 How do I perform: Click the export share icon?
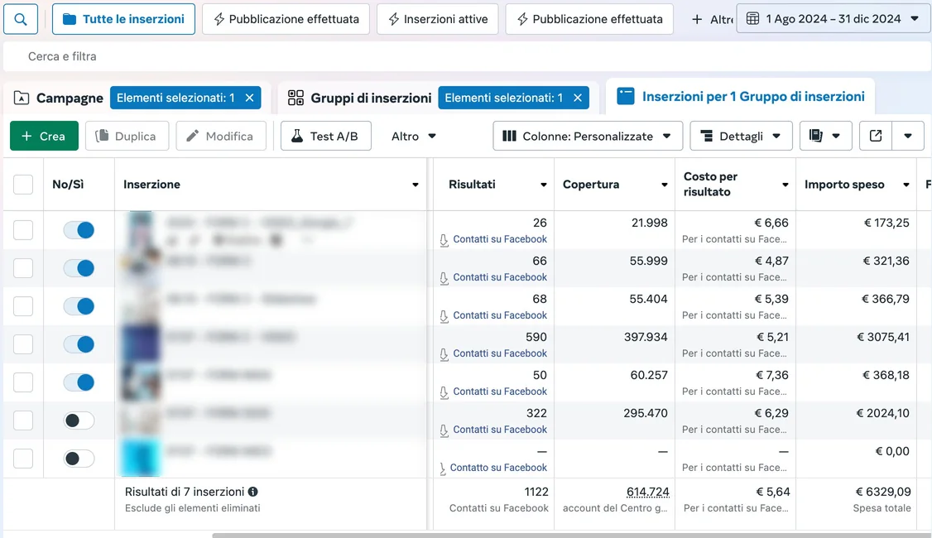[876, 136]
